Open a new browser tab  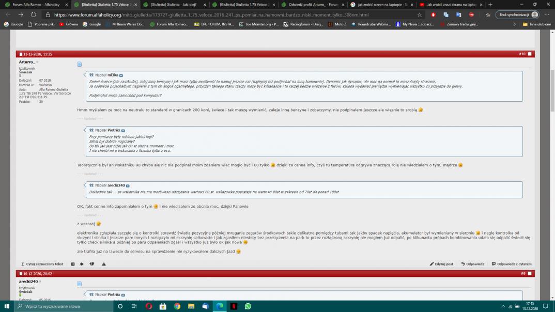click(490, 5)
